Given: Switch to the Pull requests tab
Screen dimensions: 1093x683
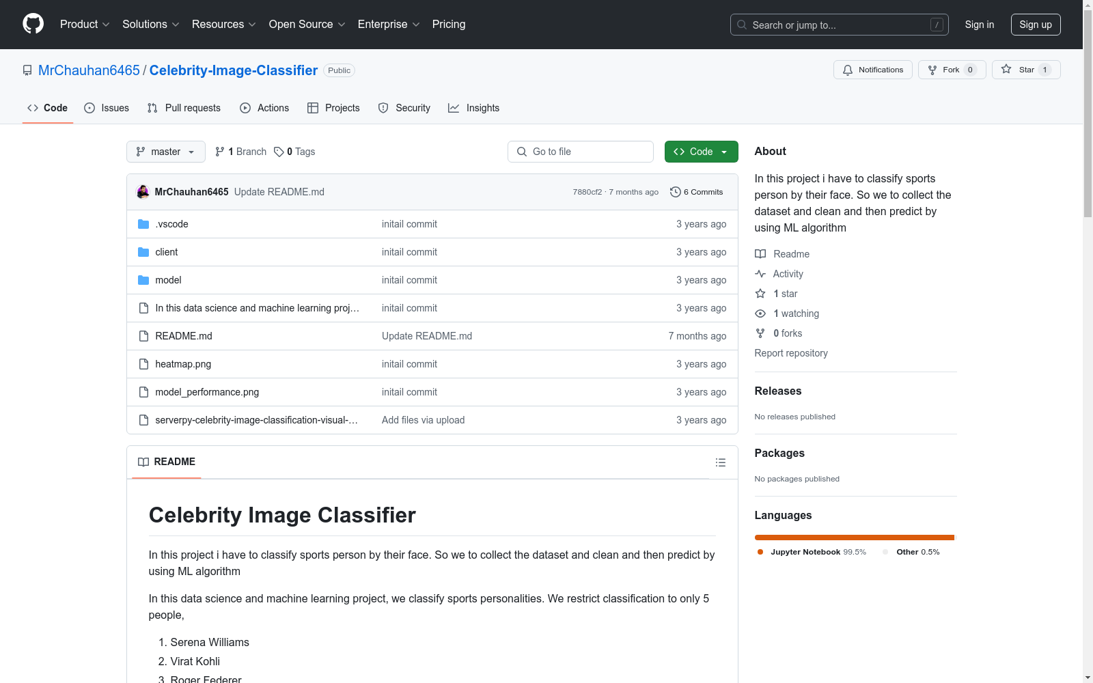Looking at the screenshot, I should (x=184, y=108).
